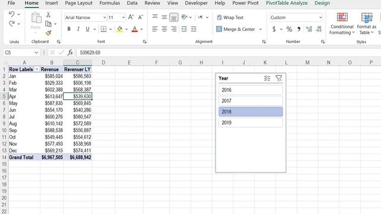Image resolution: width=381 pixels, height=214 pixels.
Task: Select 2017 in Year slicer
Action: 251,100
